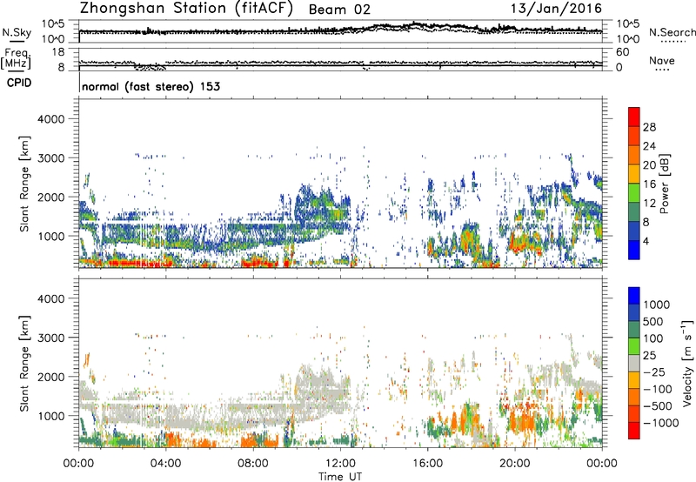Click the date "13/Jan/2016"
The height and width of the screenshot is (482, 696).
coord(556,9)
